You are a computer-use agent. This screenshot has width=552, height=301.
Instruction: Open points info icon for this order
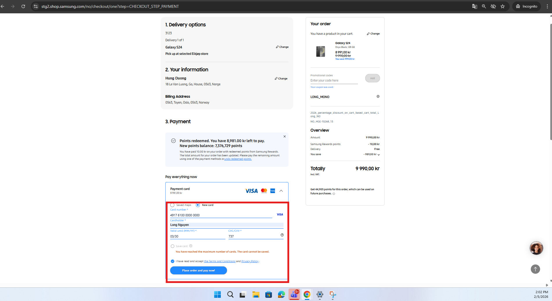(x=334, y=194)
